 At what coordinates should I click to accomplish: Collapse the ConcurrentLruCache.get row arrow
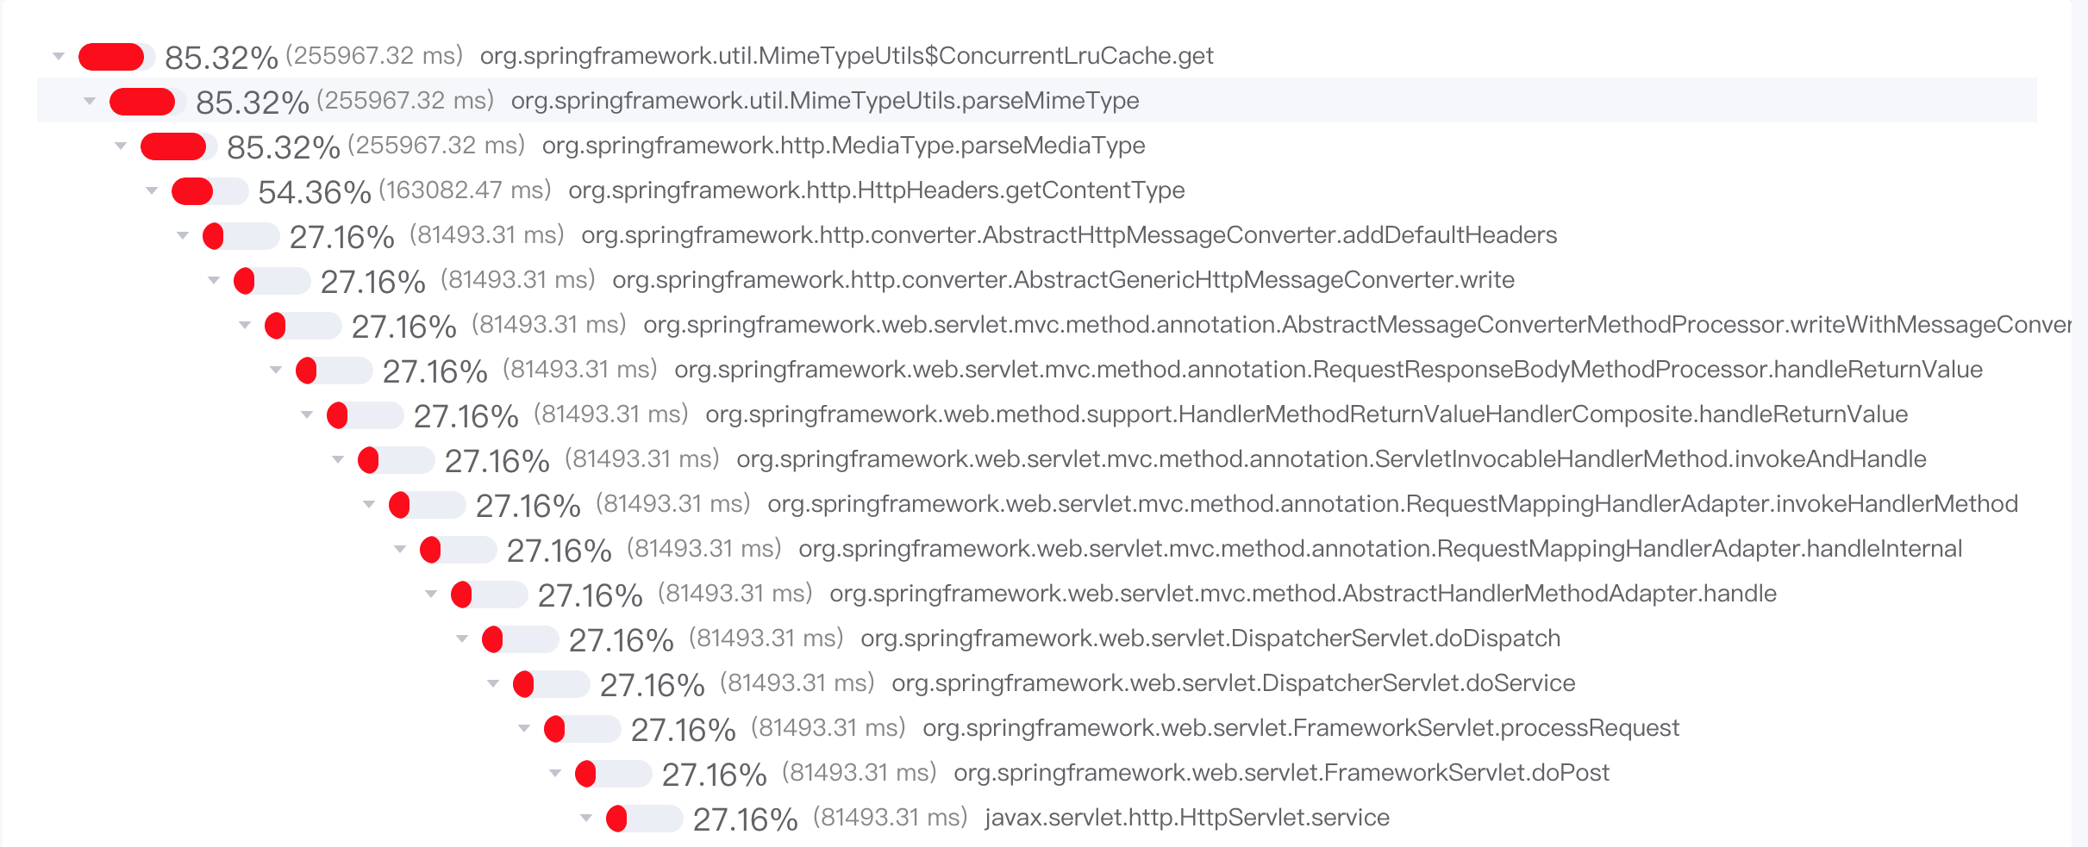(59, 57)
